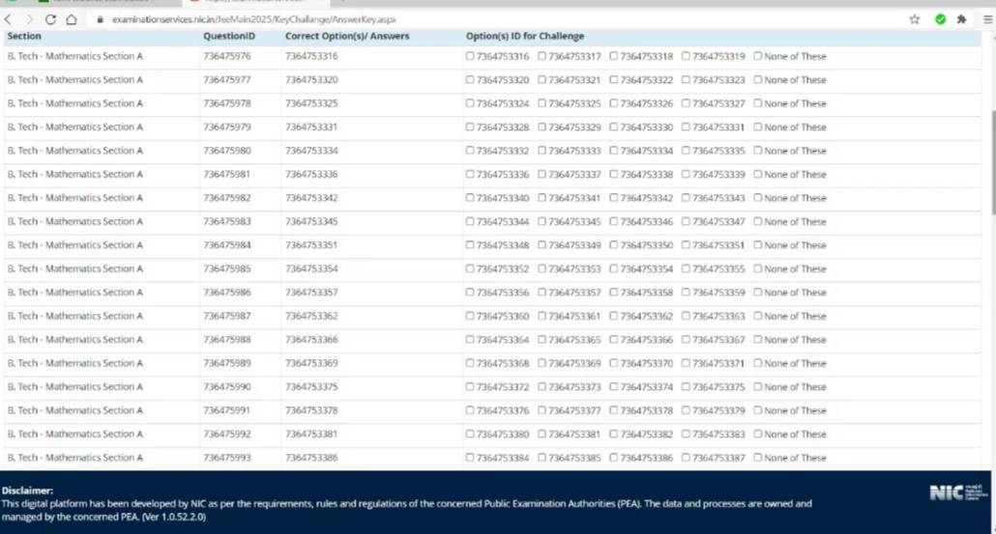Image resolution: width=996 pixels, height=534 pixels.
Task: Bookmark this page with the star icon
Action: 915,19
